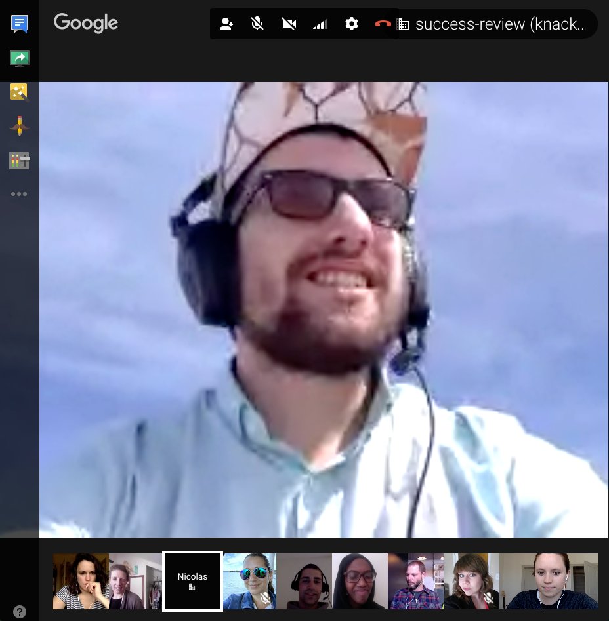Show more apps via three dots
609x621 pixels.
coord(19,194)
